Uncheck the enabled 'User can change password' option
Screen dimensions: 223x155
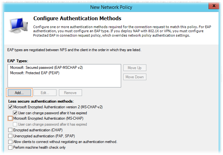pyautogui.click(x=15, y=113)
